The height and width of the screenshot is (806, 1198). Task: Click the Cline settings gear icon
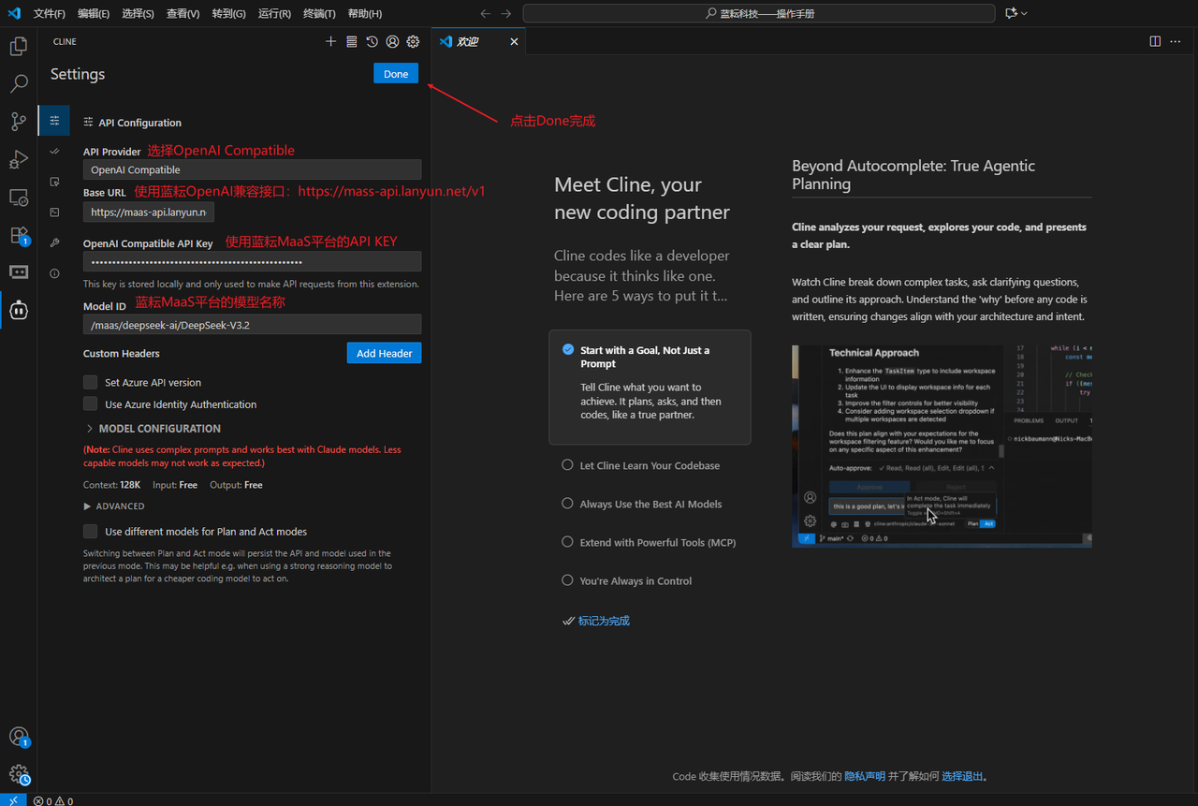pyautogui.click(x=413, y=42)
